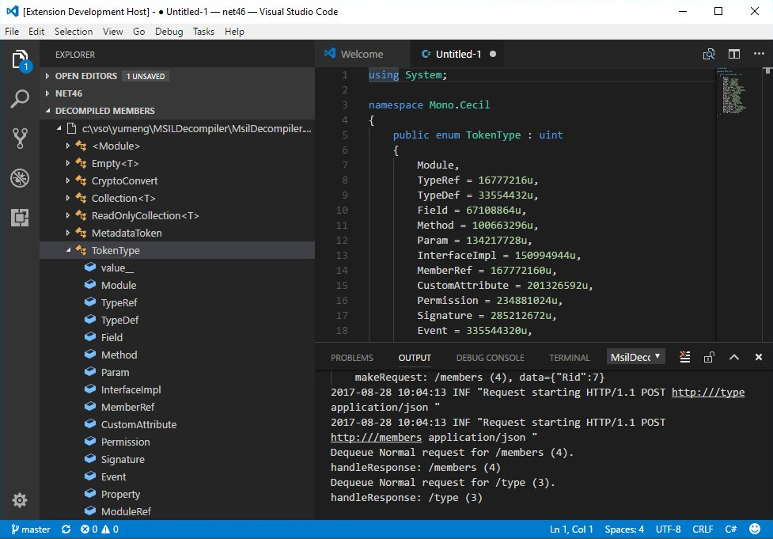The image size is (773, 539).
Task: Click the editor vertical scrollbar
Action: 768,204
